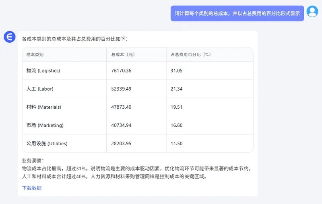Click the 19.51 percentage cell

pos(177,107)
